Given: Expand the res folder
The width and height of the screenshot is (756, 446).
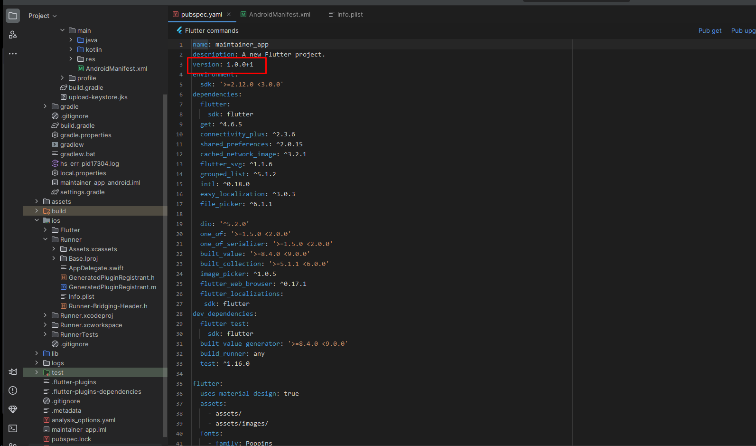Looking at the screenshot, I should [x=71, y=59].
